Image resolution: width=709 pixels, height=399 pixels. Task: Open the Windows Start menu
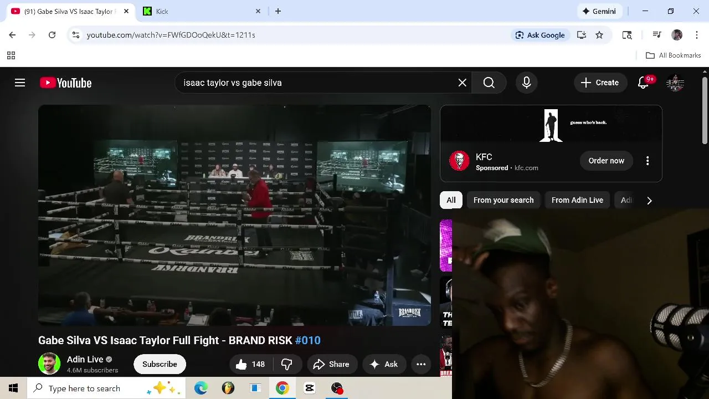pyautogui.click(x=13, y=388)
